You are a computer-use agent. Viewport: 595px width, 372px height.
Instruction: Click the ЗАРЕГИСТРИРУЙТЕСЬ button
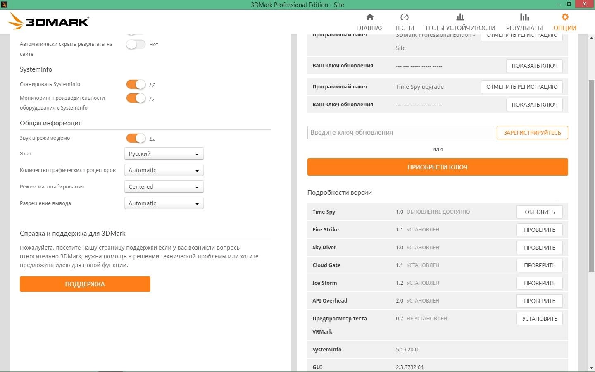click(x=532, y=133)
